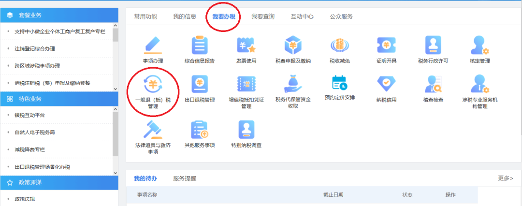Screen dimensions: 522x206
Task: Open the 其他服务事项 icon
Action: pos(200,129)
